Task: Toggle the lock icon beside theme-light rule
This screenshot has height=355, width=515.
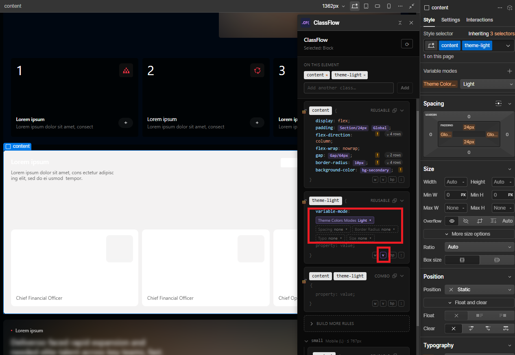Action: tap(304, 201)
